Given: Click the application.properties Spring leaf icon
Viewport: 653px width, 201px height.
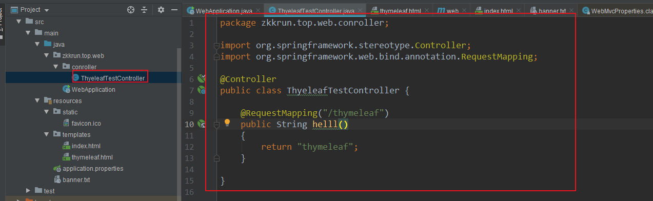Looking at the screenshot, I should coord(57,168).
